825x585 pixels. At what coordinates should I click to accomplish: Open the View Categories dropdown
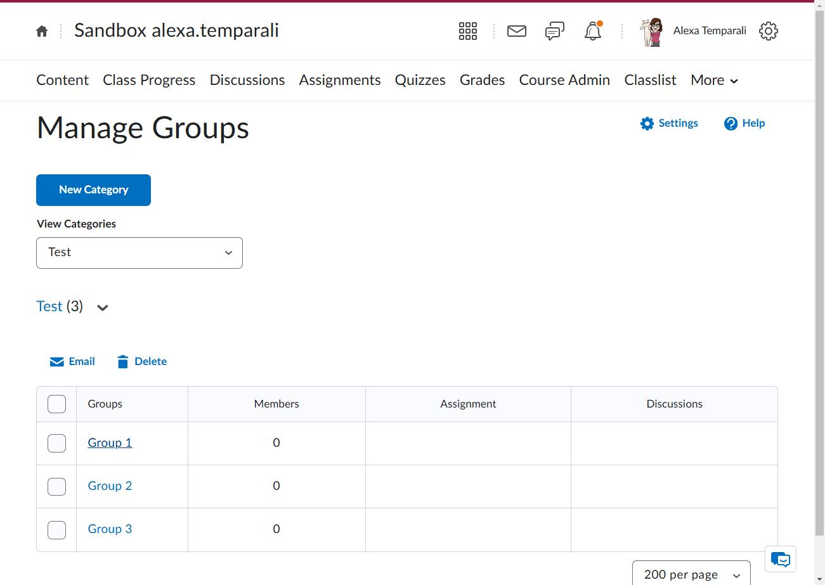point(140,252)
